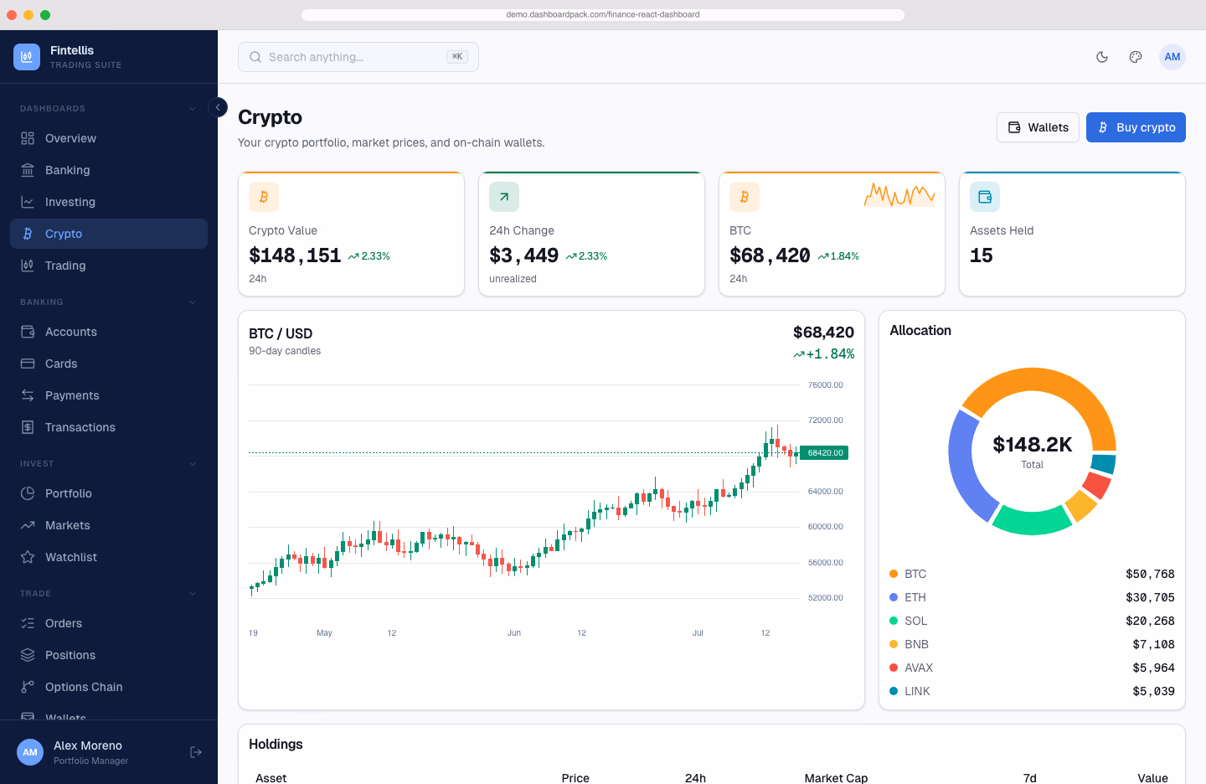This screenshot has width=1206, height=784.
Task: Click the Buy crypto button
Action: click(1136, 127)
